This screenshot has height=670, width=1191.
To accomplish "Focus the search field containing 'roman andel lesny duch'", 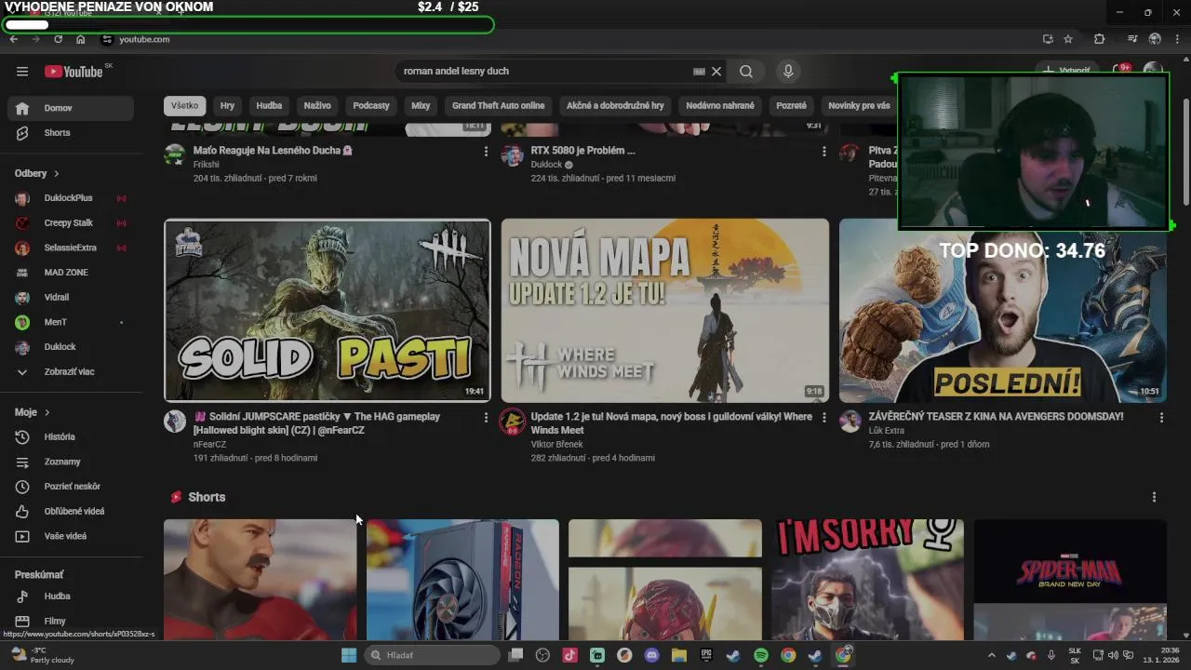I will point(544,72).
